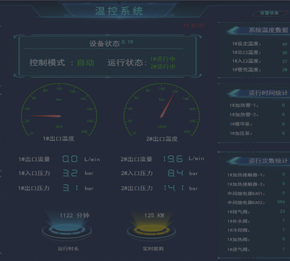Click the 1122 分钟 runtime value
This screenshot has height=261, width=290.
click(x=74, y=216)
